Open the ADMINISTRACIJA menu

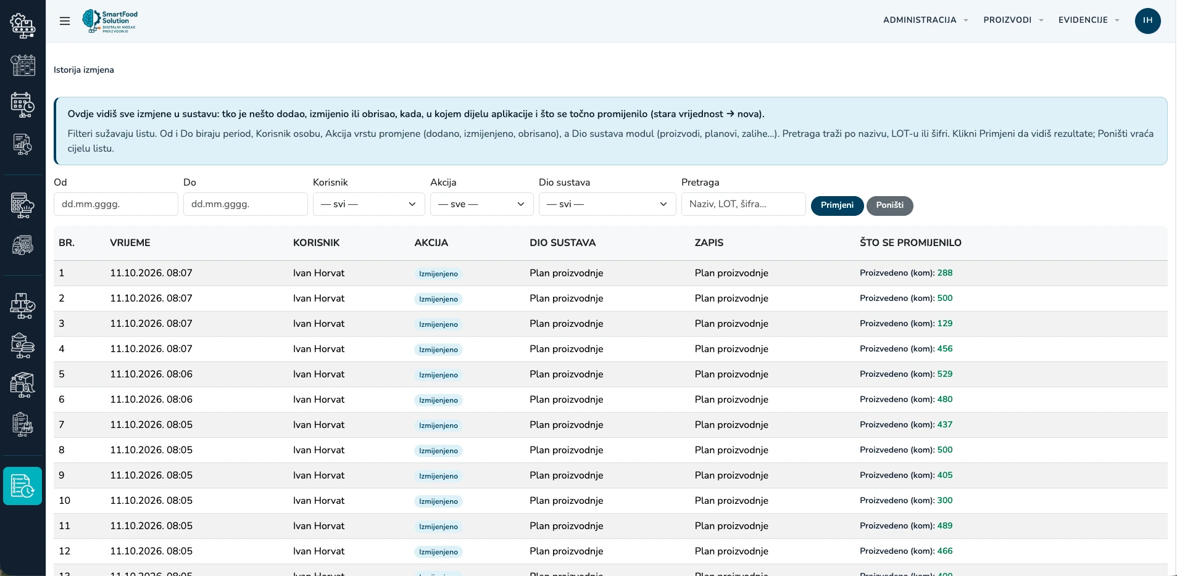pyautogui.click(x=925, y=20)
